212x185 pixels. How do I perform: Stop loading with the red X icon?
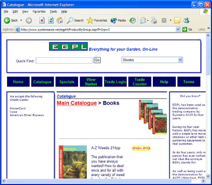click(42, 21)
